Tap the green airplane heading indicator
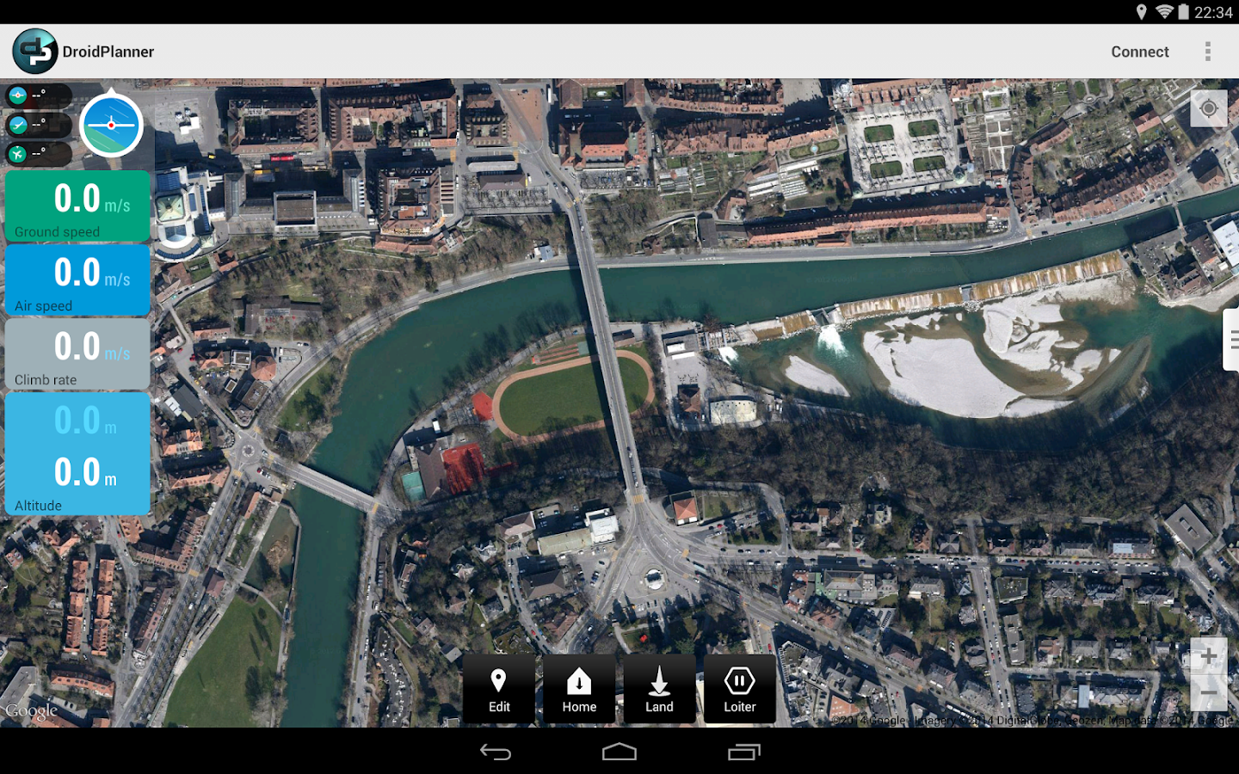Viewport: 1239px width, 774px height. (17, 153)
